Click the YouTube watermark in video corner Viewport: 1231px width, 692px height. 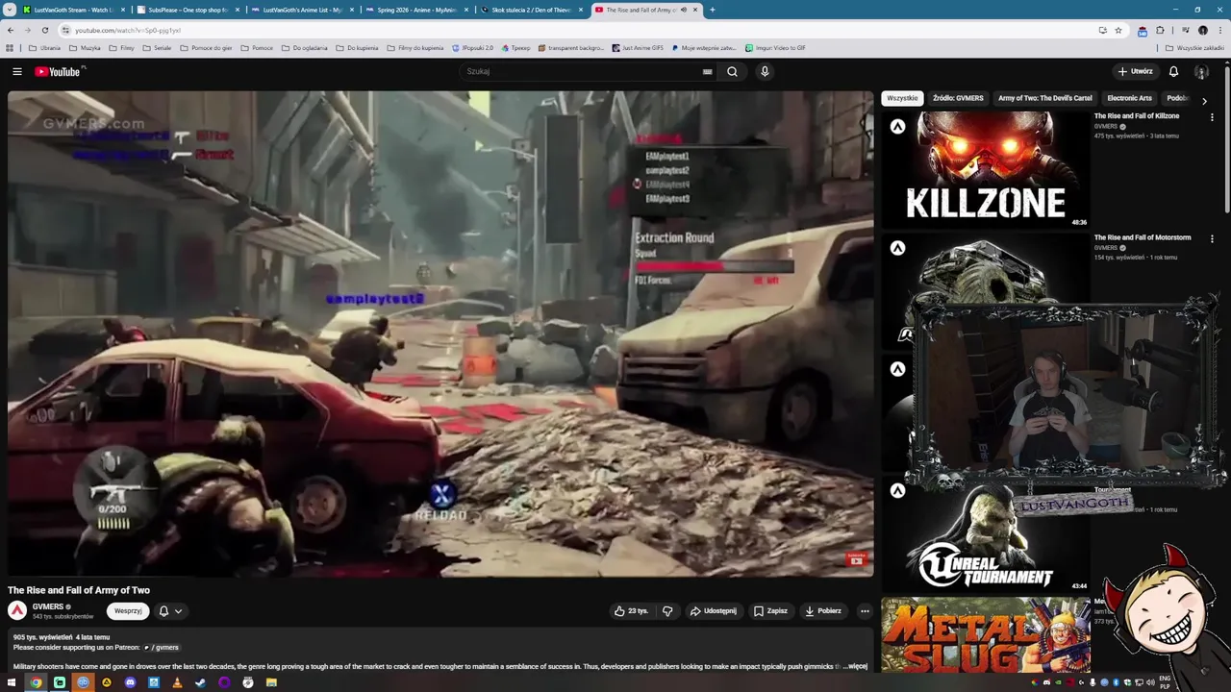pyautogui.click(x=856, y=559)
